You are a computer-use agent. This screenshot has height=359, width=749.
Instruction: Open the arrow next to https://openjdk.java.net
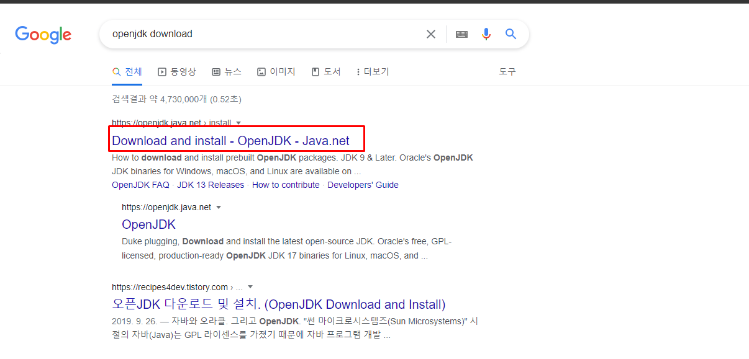219,207
